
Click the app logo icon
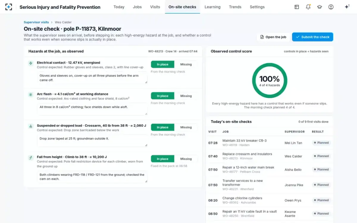pos(9,7)
